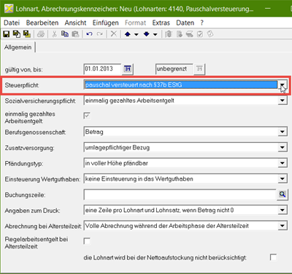Image resolution: width=292 pixels, height=274 pixels.
Task: Open the Einfügen menu
Action: pos(106,23)
